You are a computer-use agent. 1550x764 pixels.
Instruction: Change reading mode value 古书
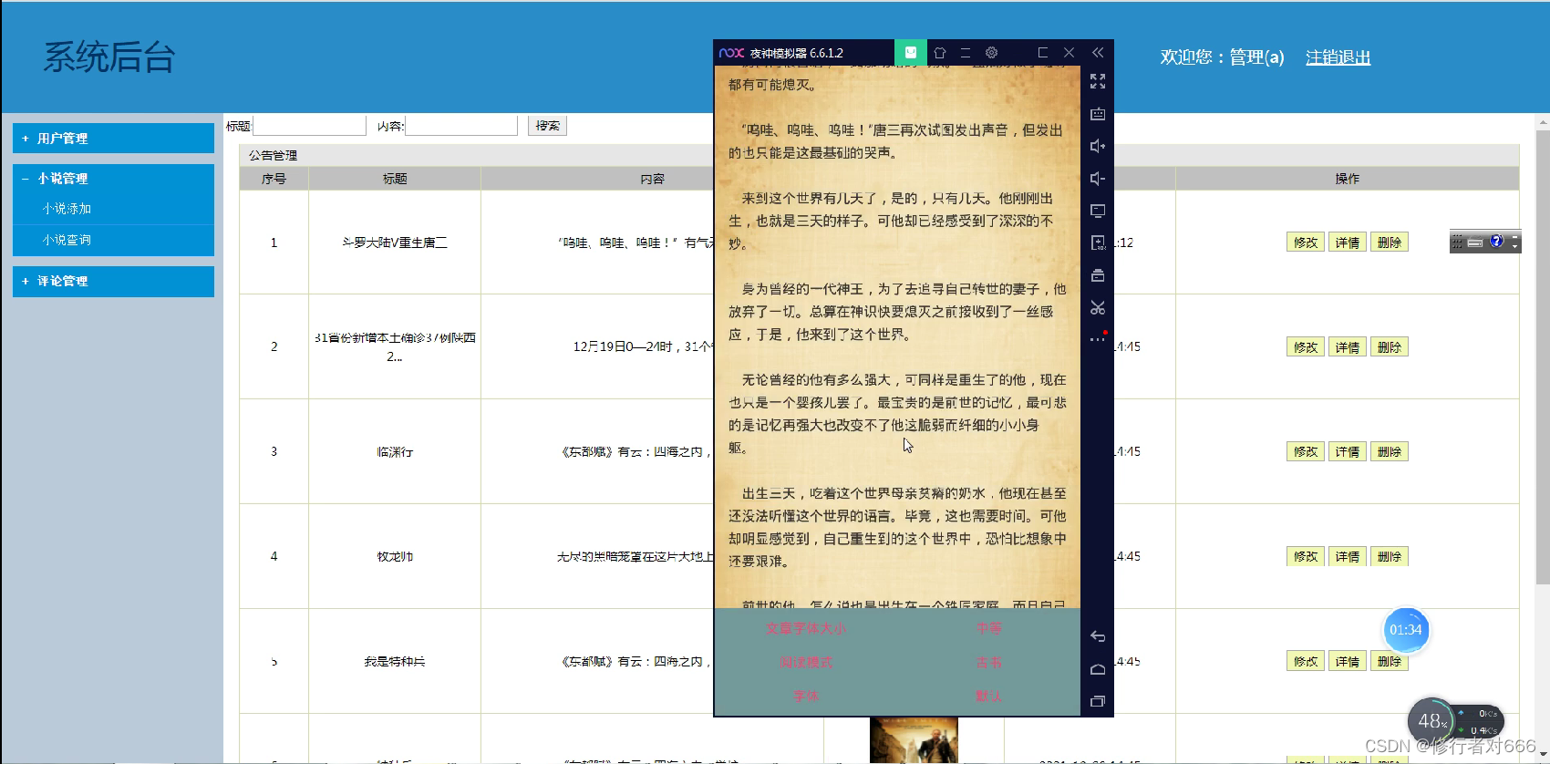(988, 662)
